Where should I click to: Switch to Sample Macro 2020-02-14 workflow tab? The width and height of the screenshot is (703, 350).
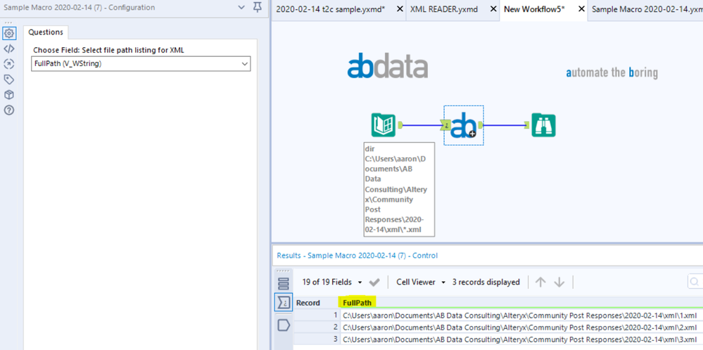tap(647, 9)
